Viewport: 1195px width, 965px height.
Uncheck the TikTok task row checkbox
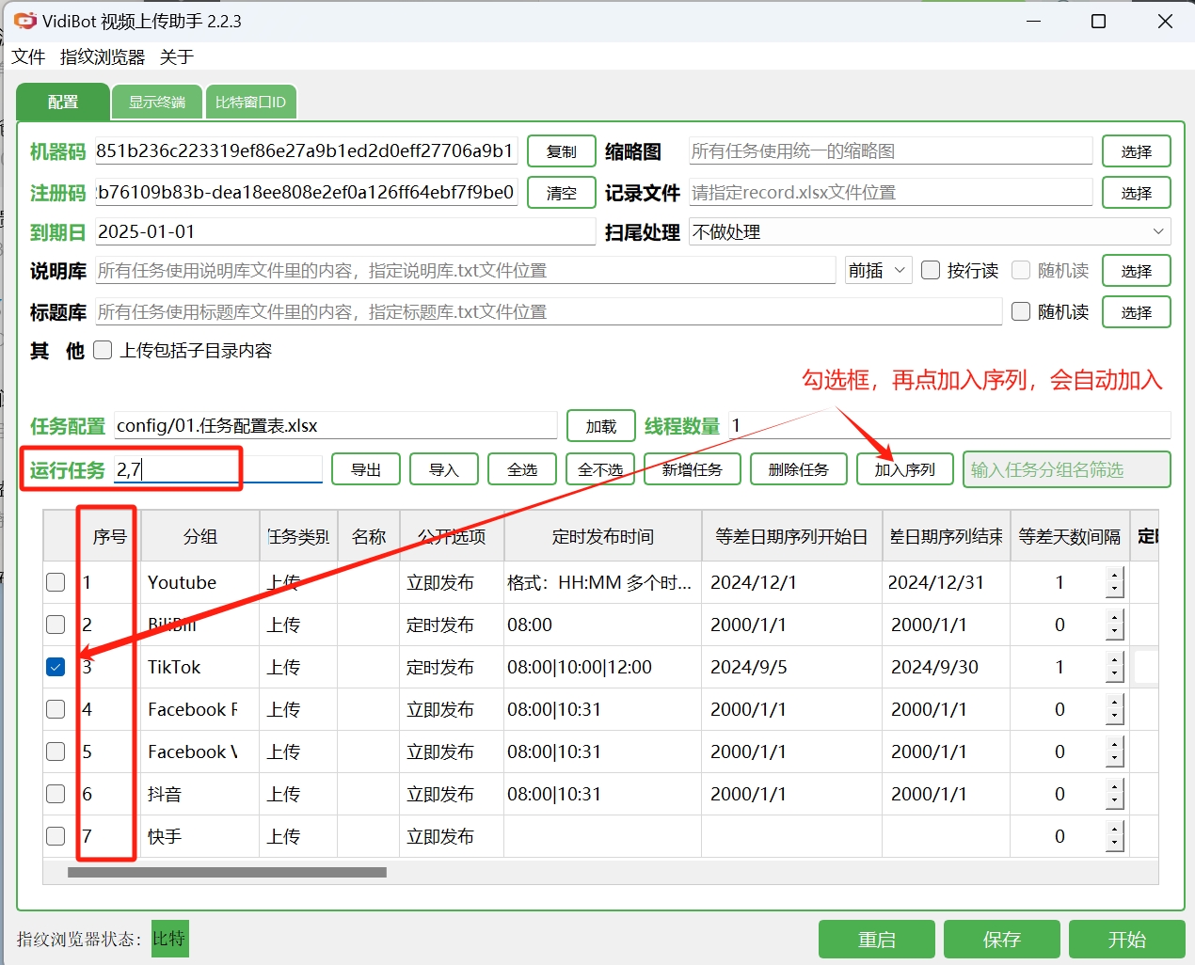click(x=56, y=667)
